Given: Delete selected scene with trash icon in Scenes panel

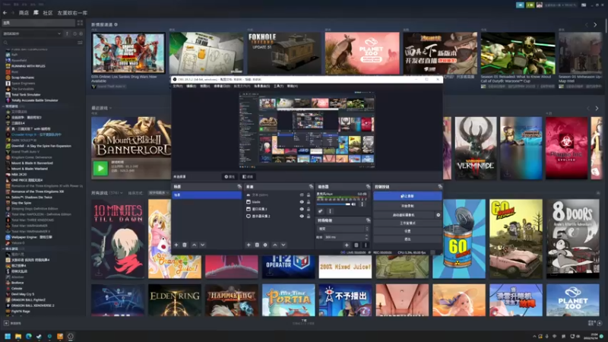Looking at the screenshot, I should (x=185, y=245).
